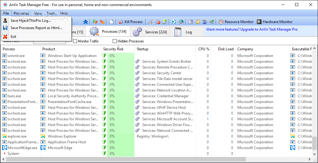Viewport: 318px width, 163px height.
Task: Enable the Hidden Processes checkbox
Action: pyautogui.click(x=115, y=41)
